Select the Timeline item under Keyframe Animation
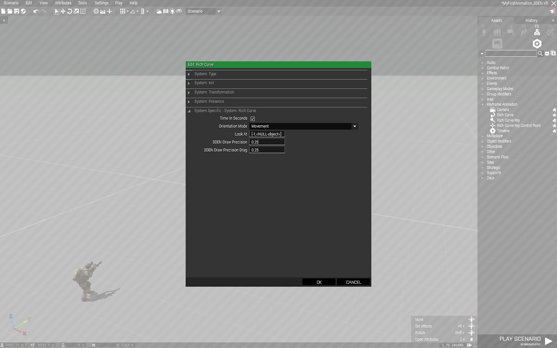Image resolution: width=557 pixels, height=348 pixels. 503,131
